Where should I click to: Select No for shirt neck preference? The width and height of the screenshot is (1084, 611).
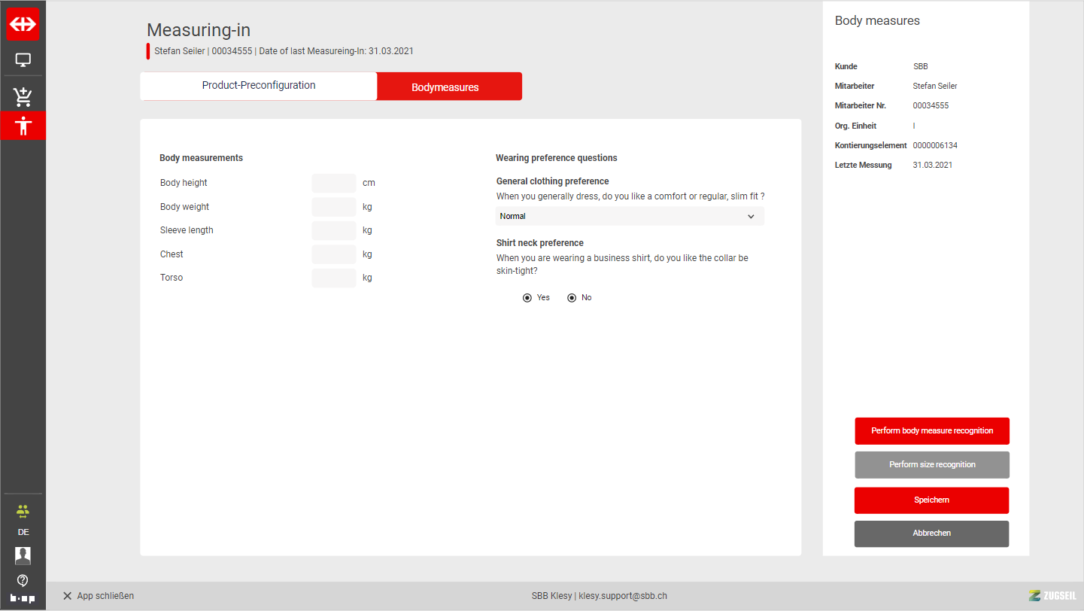point(572,298)
